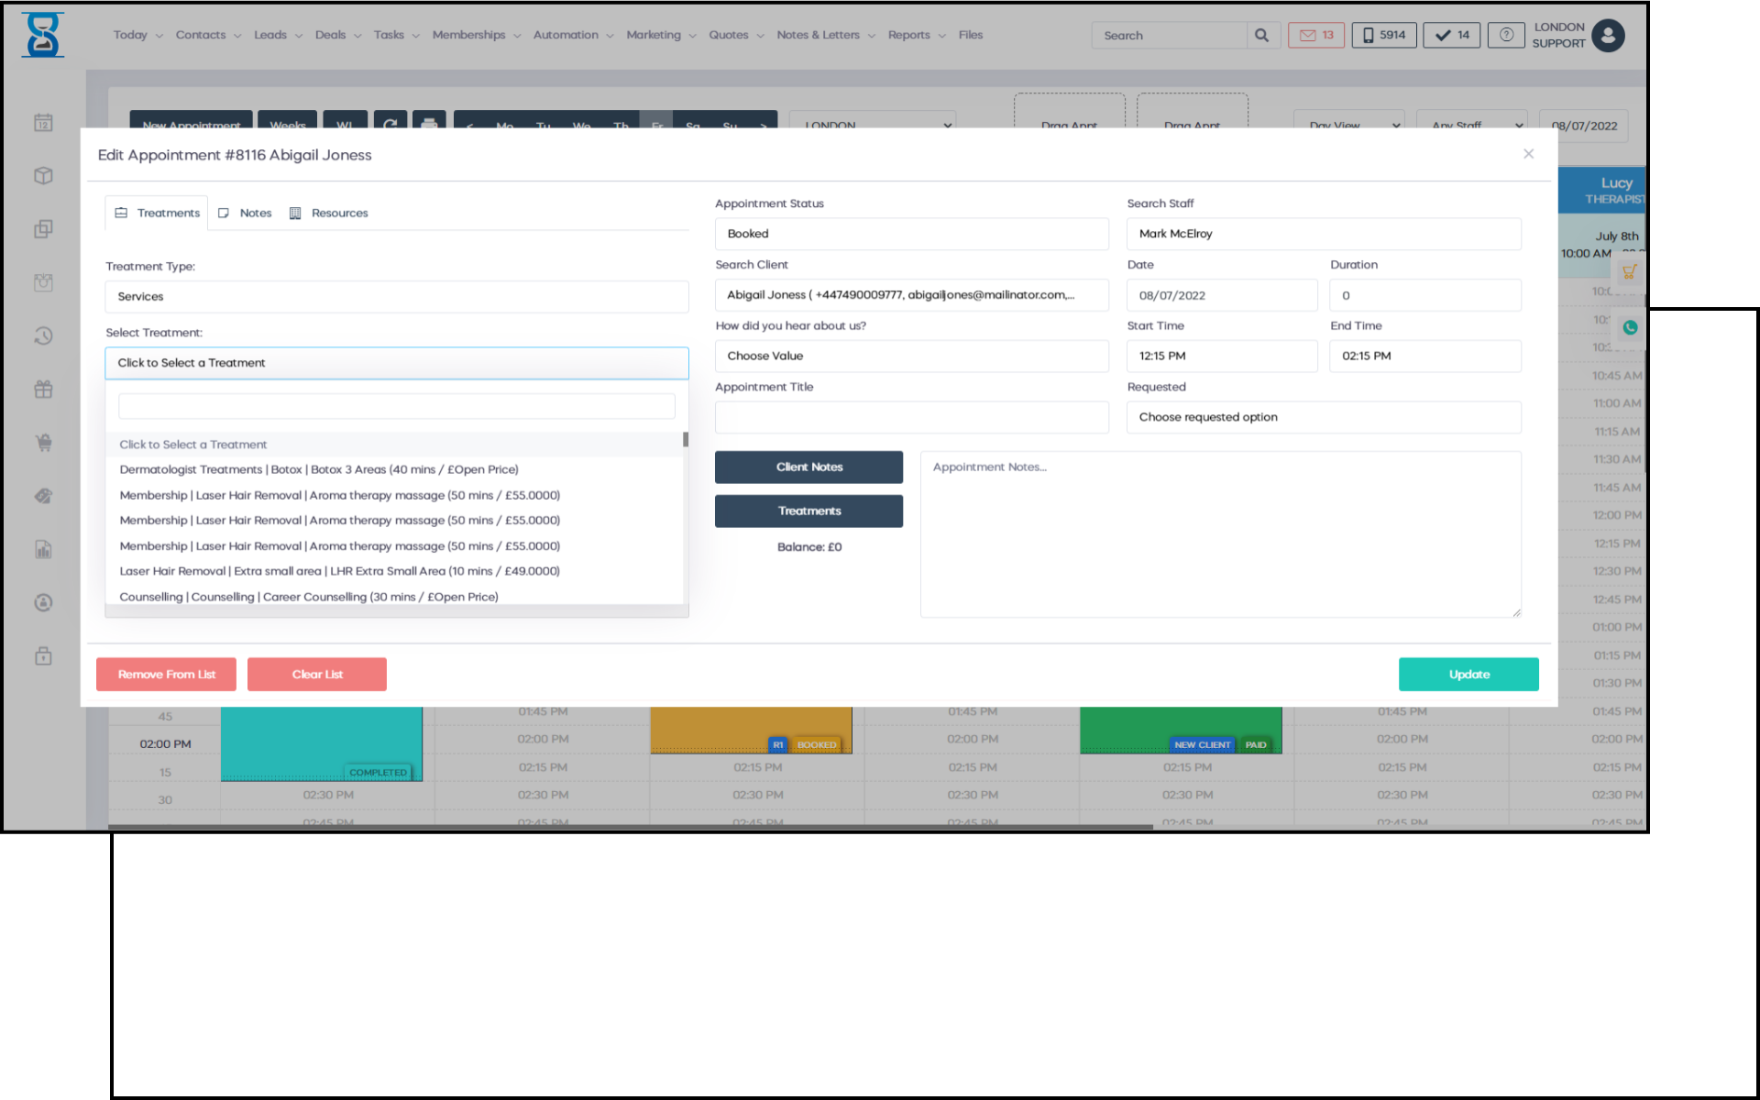Open the Treatment Type Services dropdown
The image size is (1760, 1100).
pyautogui.click(x=396, y=297)
